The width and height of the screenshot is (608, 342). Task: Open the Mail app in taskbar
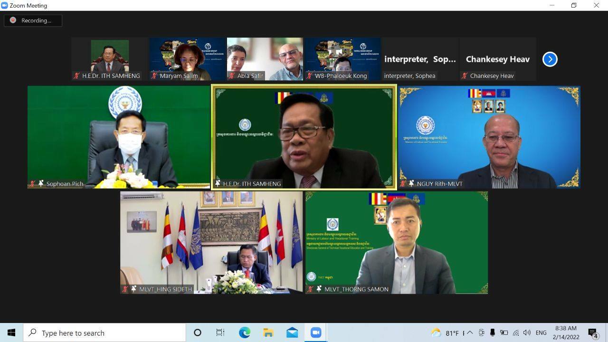292,333
